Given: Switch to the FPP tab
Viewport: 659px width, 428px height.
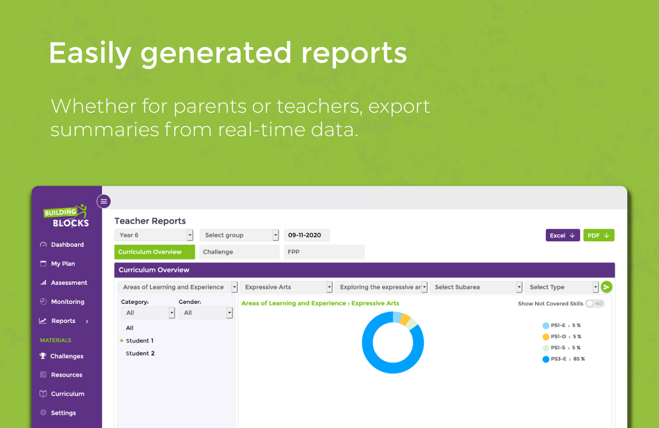Looking at the screenshot, I should [x=324, y=252].
